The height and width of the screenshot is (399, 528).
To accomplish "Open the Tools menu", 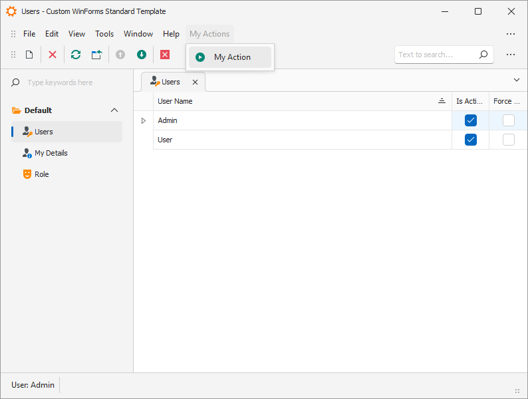I will 104,34.
